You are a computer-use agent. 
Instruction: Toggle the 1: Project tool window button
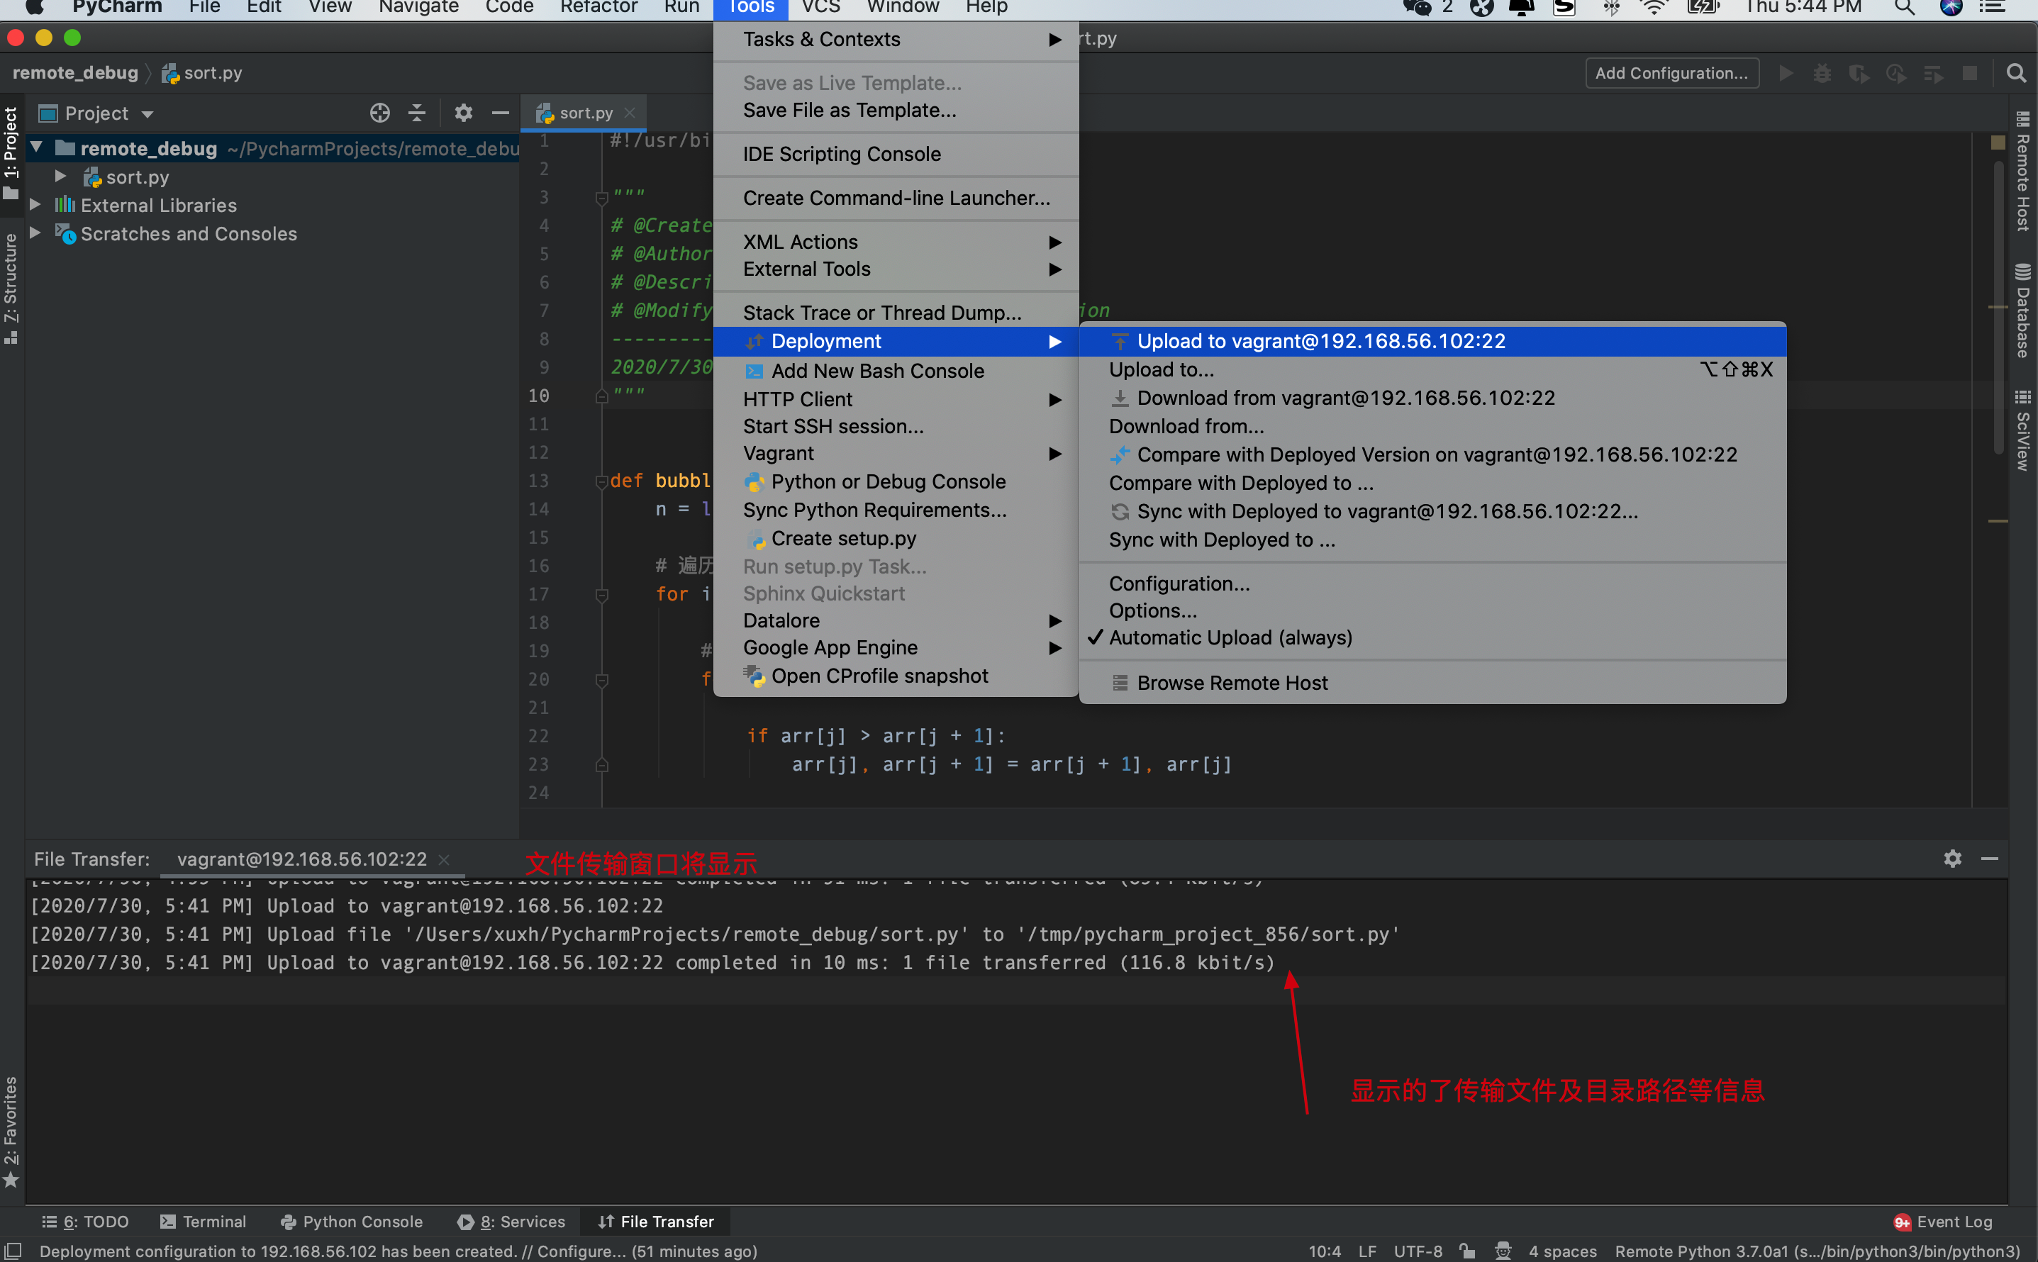click(x=11, y=154)
